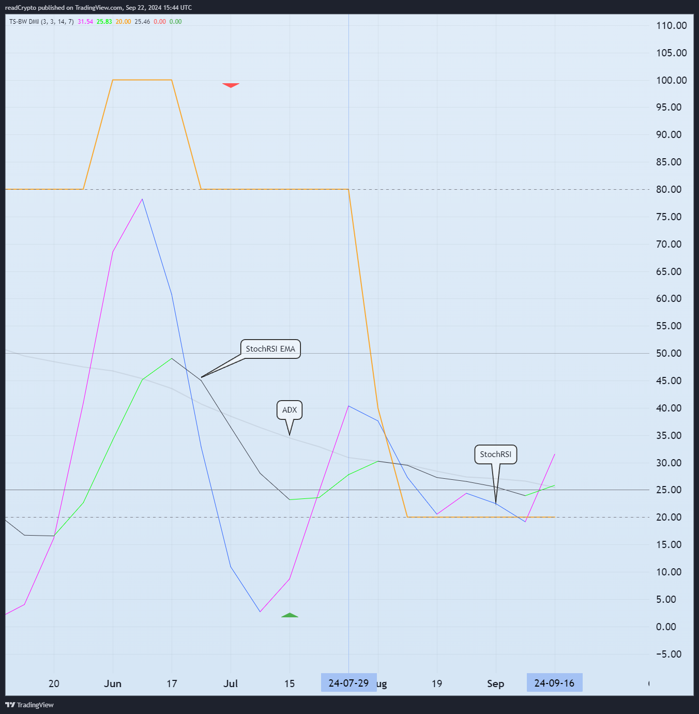The height and width of the screenshot is (714, 699).
Task: Click the −5.00 price scale label
Action: click(x=669, y=654)
